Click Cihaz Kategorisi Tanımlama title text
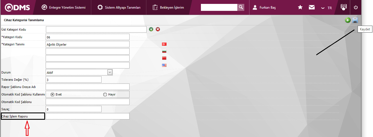Image resolution: width=373 pixels, height=137 pixels. coord(24,20)
